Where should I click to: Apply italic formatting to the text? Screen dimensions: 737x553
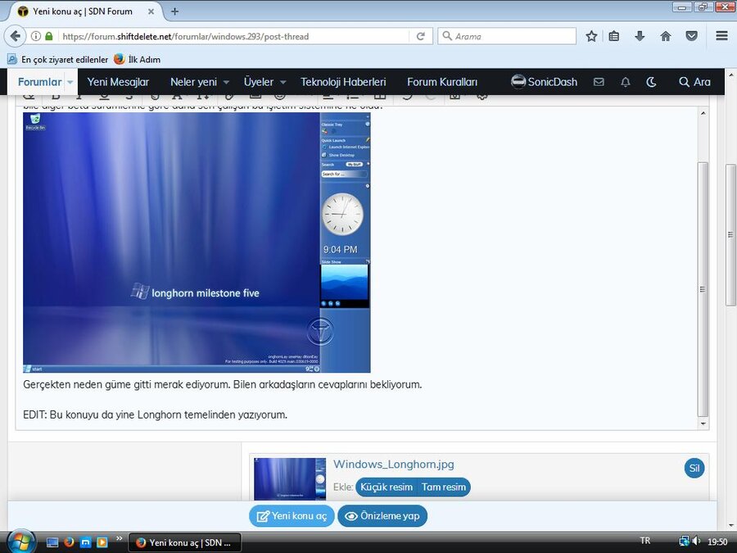tap(79, 94)
